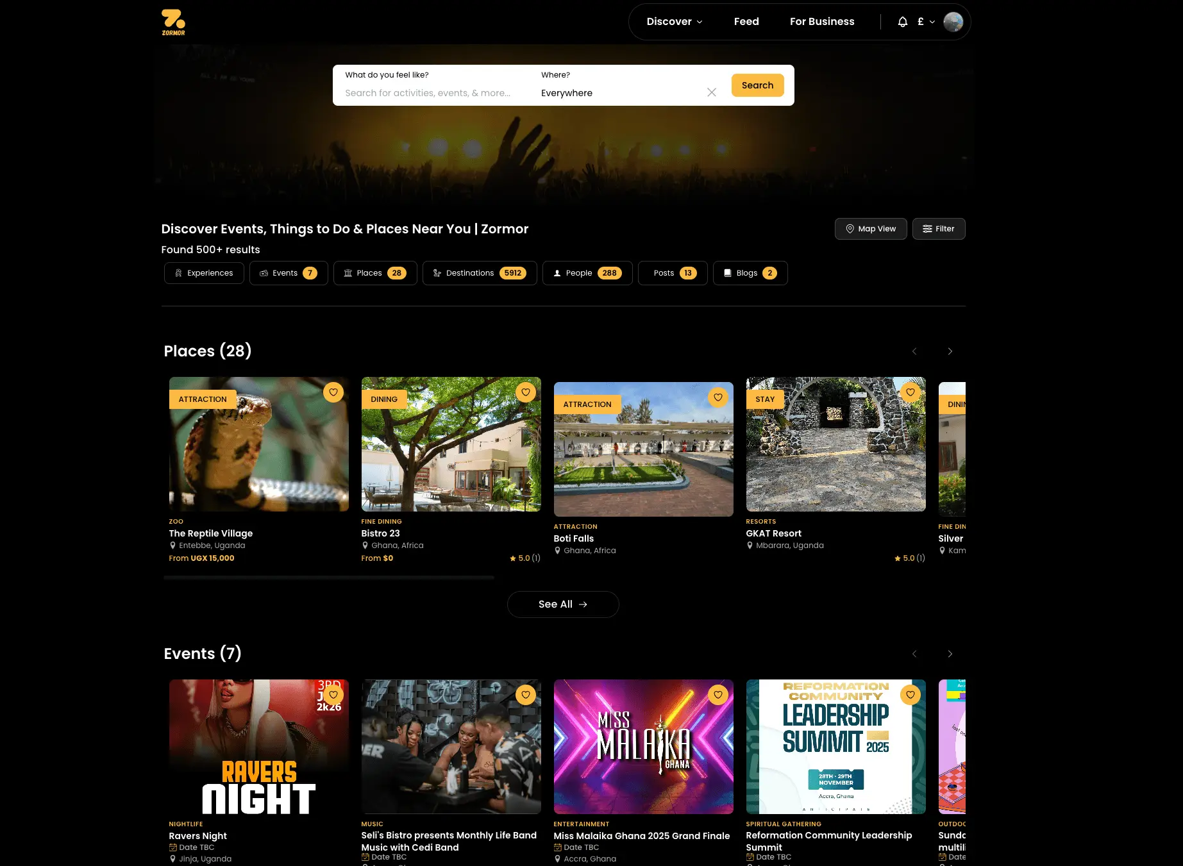The width and height of the screenshot is (1183, 866).
Task: Click the 'Places (28)' section heading
Action: 208,351
